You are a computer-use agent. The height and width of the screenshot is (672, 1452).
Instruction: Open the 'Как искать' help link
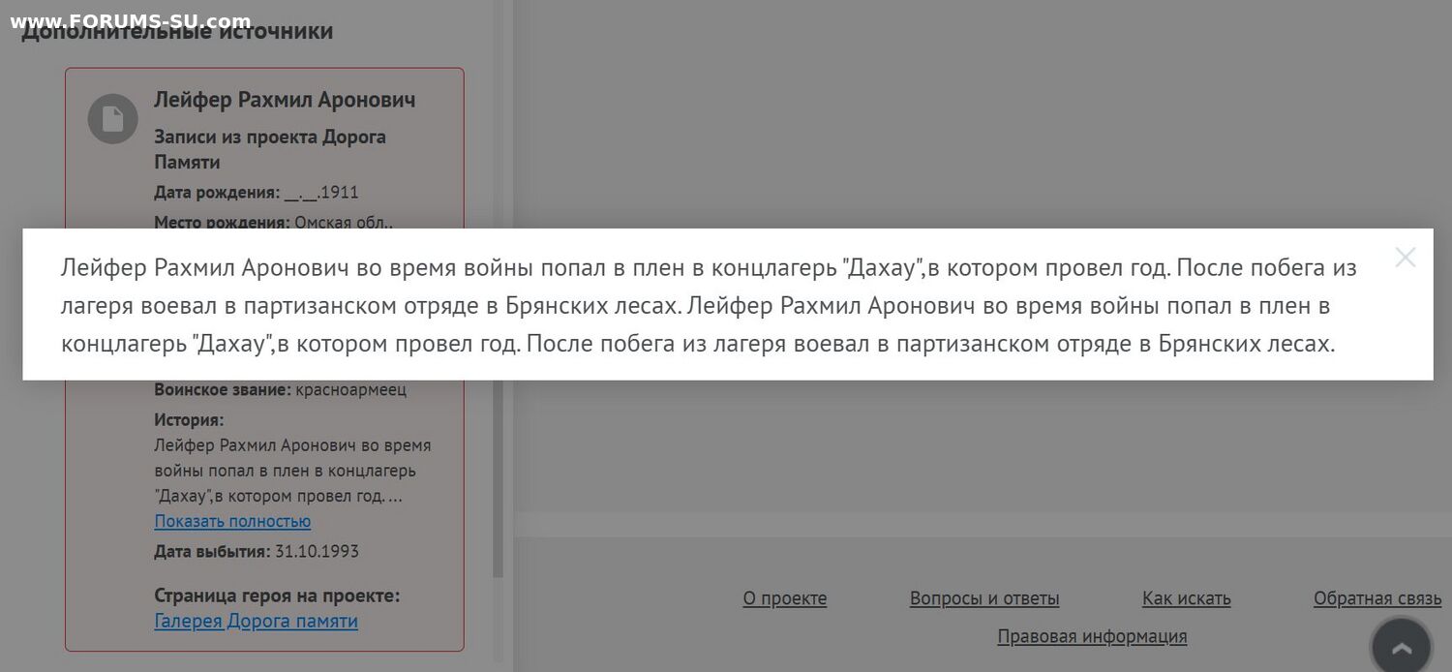click(x=1186, y=598)
